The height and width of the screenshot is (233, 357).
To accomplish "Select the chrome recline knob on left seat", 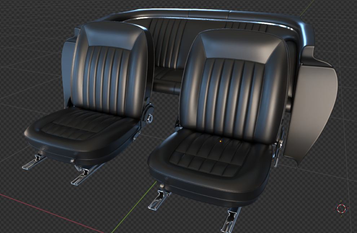I will point(150,118).
